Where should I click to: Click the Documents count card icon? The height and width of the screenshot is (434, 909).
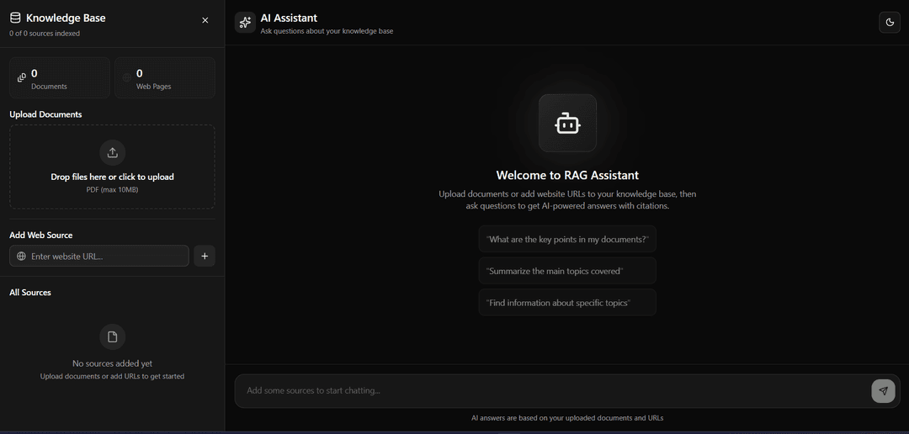tap(22, 78)
